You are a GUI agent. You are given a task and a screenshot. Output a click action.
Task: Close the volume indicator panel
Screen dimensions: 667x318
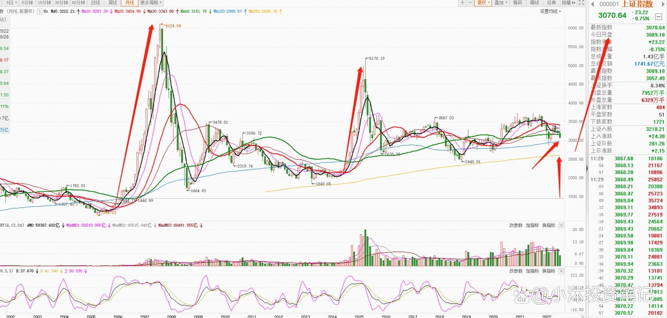[x=561, y=226]
